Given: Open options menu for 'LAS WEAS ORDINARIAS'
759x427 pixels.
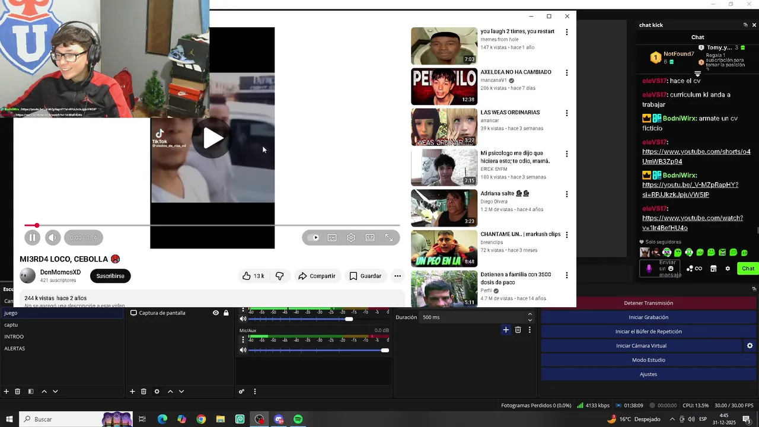Looking at the screenshot, I should pyautogui.click(x=566, y=113).
